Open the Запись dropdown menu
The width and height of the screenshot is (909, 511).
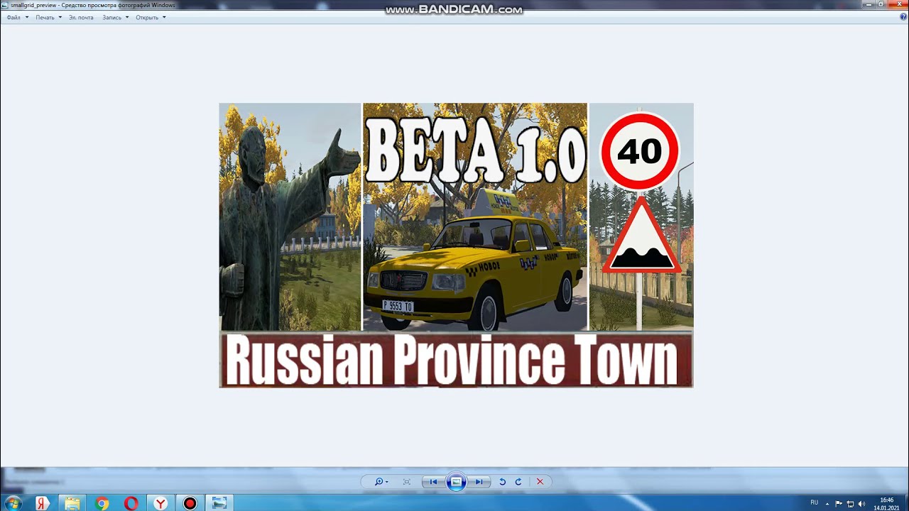[115, 17]
